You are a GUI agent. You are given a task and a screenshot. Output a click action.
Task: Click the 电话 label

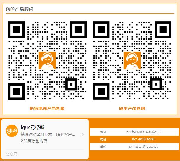(x=103, y=139)
